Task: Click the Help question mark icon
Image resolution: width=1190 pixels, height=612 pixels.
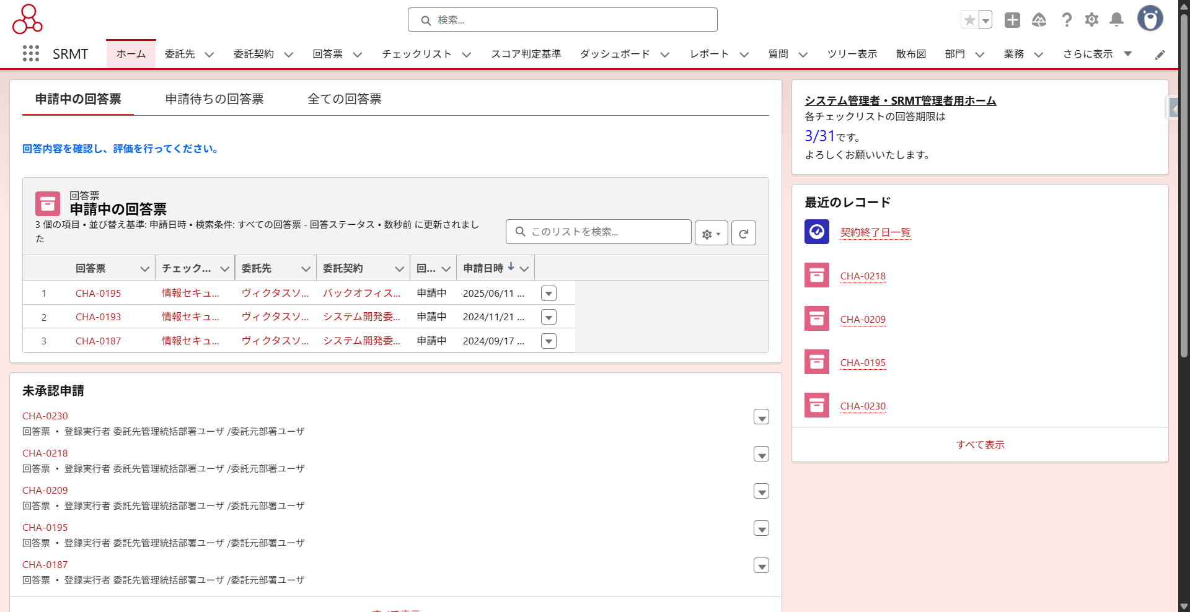Action: 1066,20
